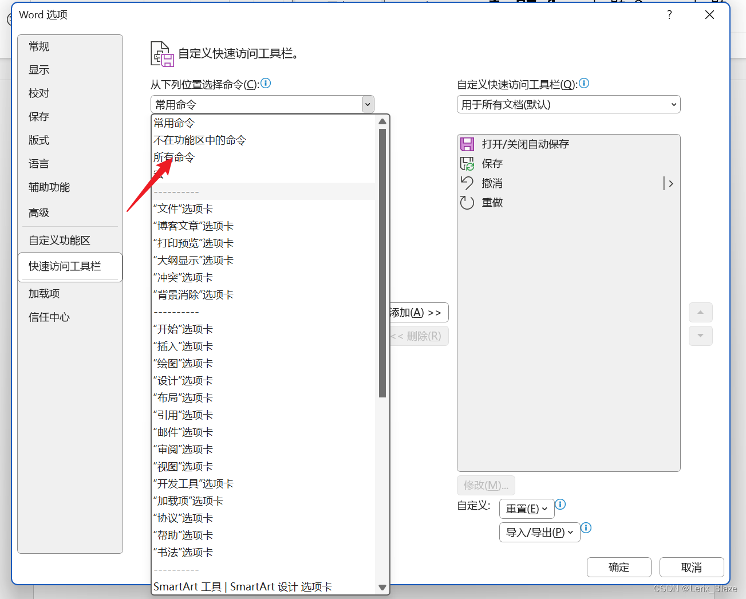
Task: Choose “视图”选项卡 entry
Action: [x=264, y=467]
